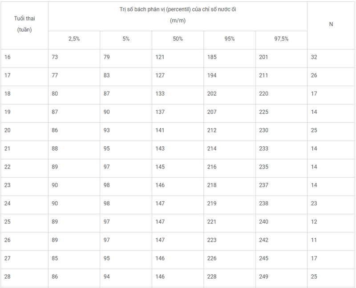356x288 pixels.
Task: Select the value 145 in week 22 row
Action: pyautogui.click(x=160, y=167)
